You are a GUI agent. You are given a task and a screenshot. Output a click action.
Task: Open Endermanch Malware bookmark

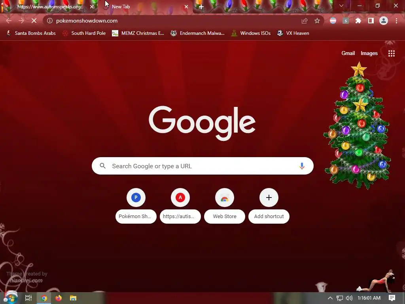[x=197, y=33]
